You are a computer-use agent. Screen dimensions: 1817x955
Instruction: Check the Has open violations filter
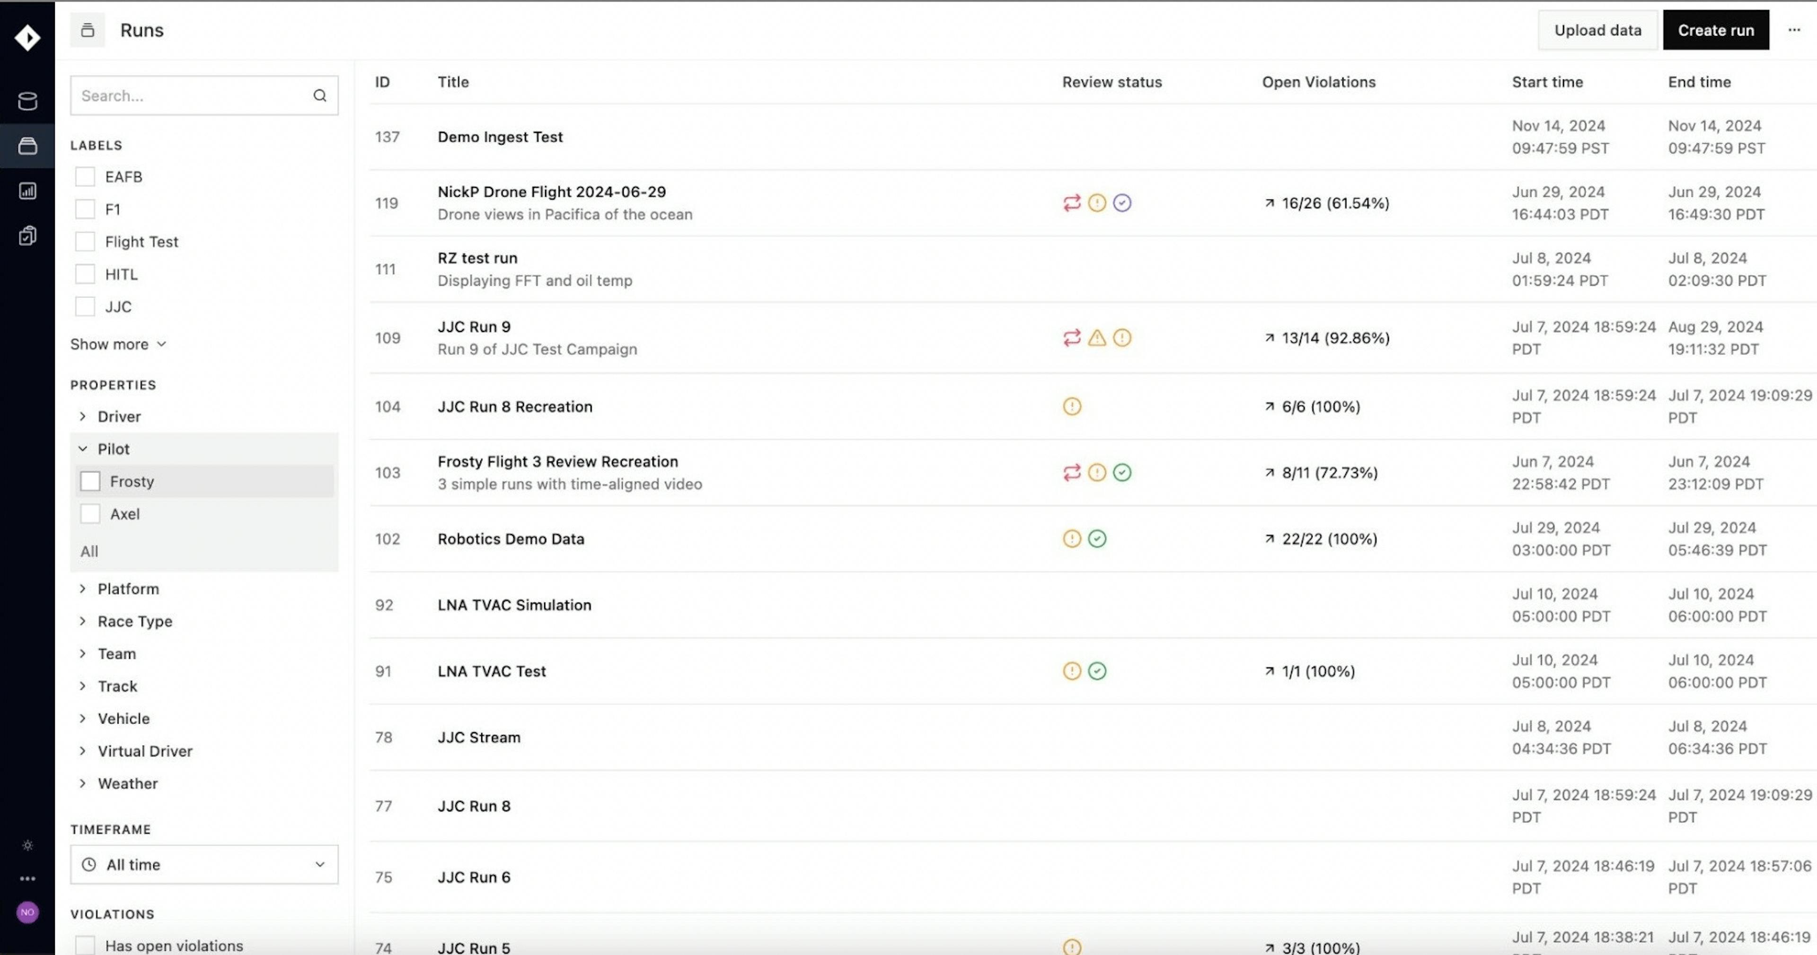(x=85, y=945)
